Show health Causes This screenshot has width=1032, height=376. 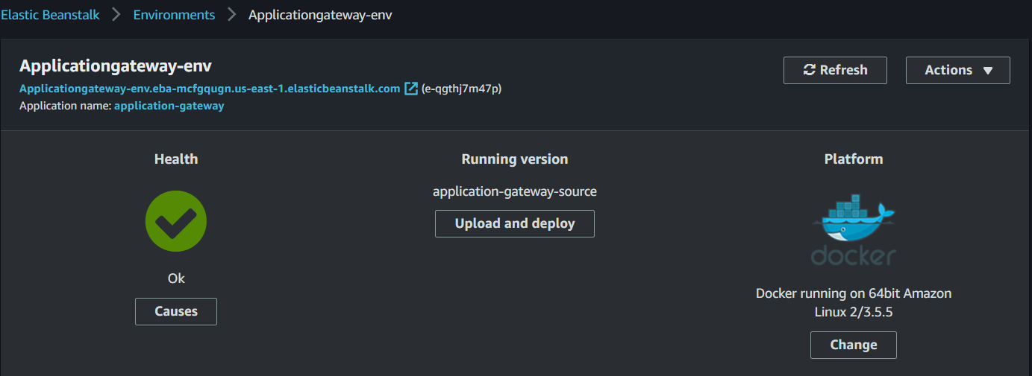coord(176,311)
